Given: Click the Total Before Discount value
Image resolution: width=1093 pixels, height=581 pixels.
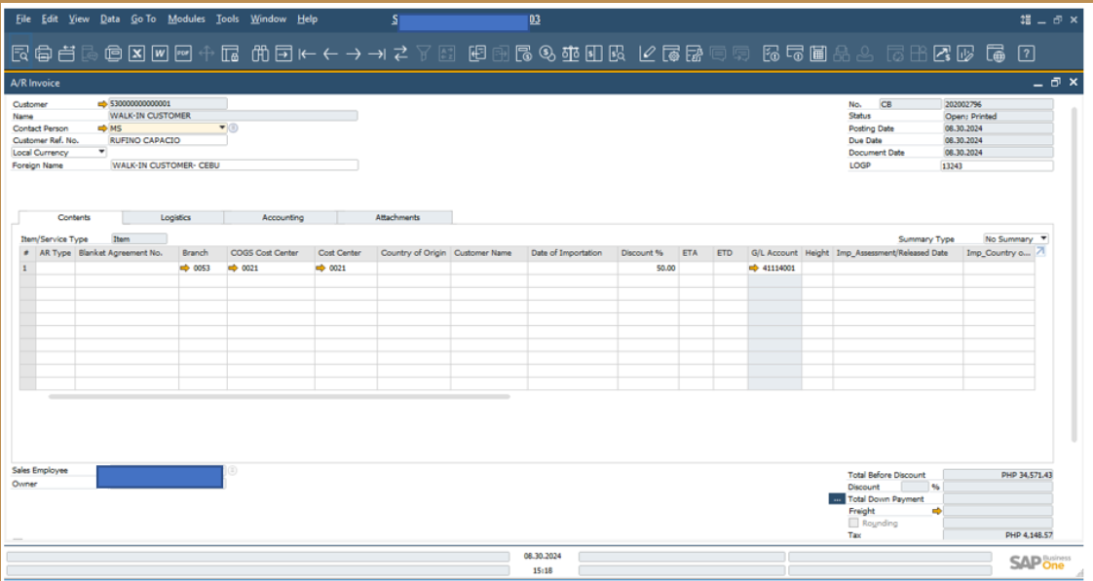Looking at the screenshot, I should [x=998, y=475].
